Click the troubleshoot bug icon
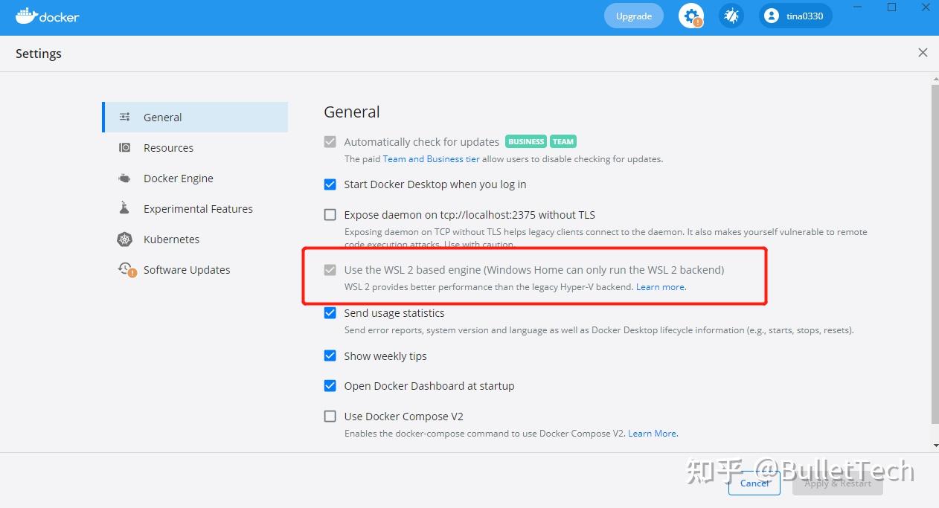 (x=731, y=15)
